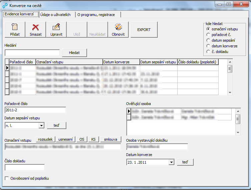Select the 'pořadové č.' radio button

(208, 35)
